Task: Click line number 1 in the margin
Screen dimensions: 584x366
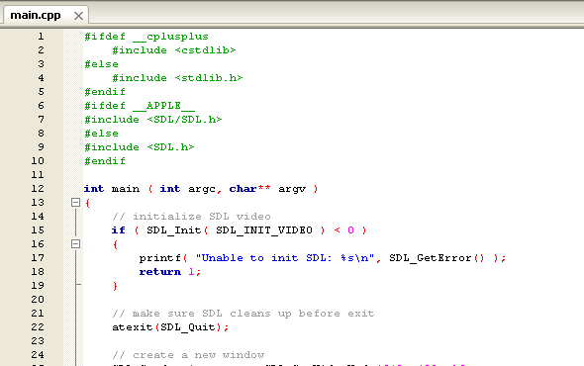Action: [x=41, y=37]
